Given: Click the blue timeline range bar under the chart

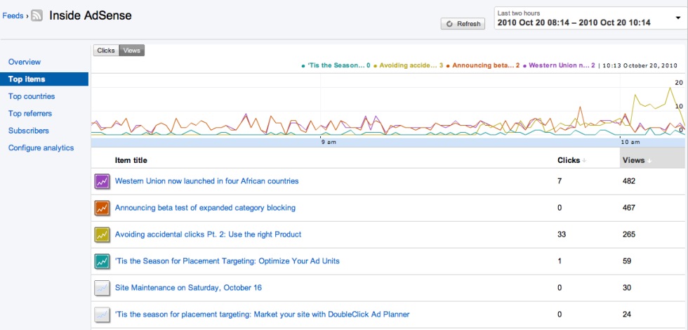Looking at the screenshot, I should (388, 143).
